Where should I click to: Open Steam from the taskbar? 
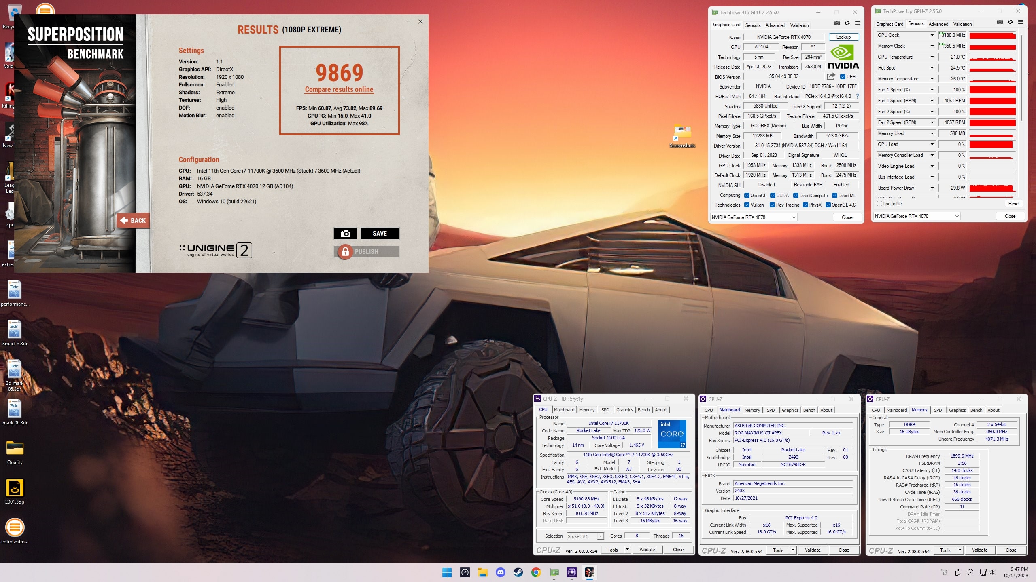pos(518,572)
